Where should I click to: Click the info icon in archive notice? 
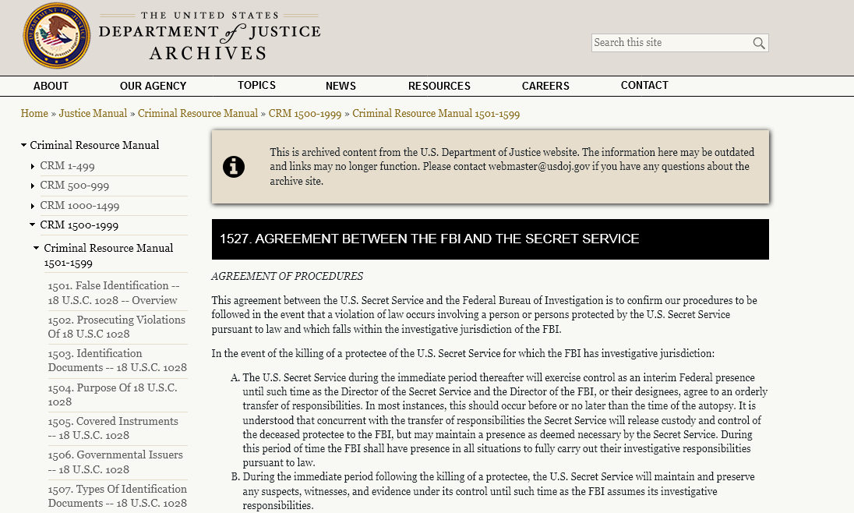[x=234, y=167]
